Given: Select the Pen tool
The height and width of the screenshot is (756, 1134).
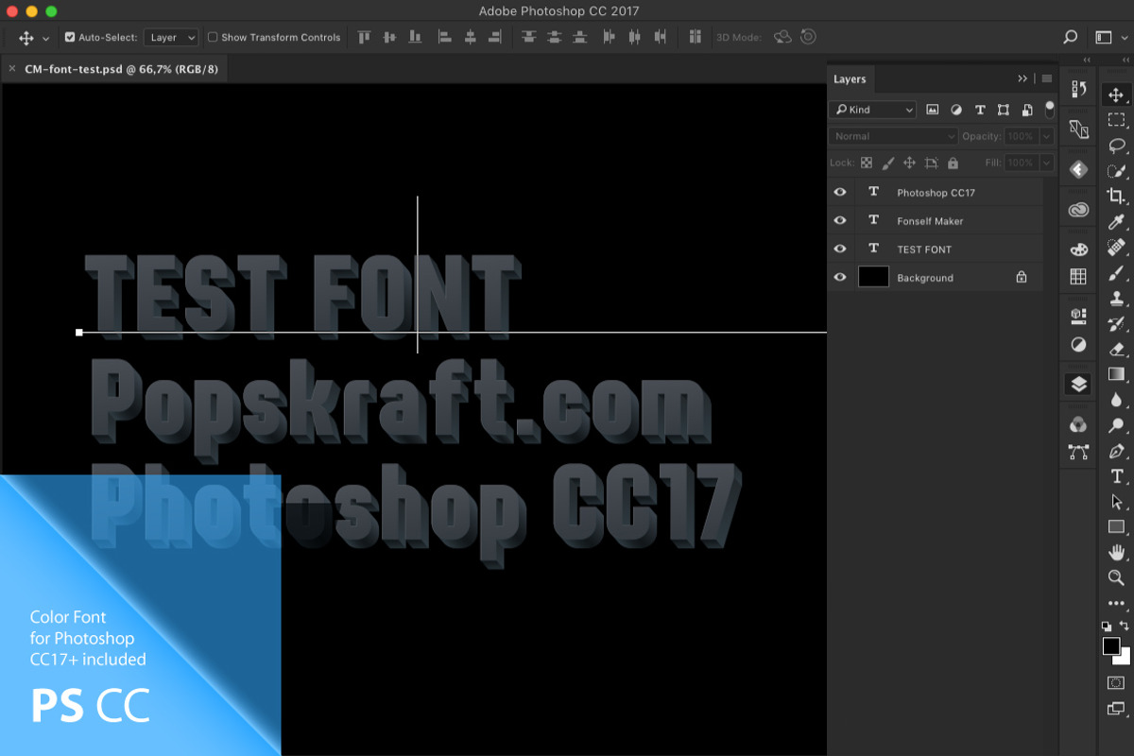Looking at the screenshot, I should (x=1116, y=451).
